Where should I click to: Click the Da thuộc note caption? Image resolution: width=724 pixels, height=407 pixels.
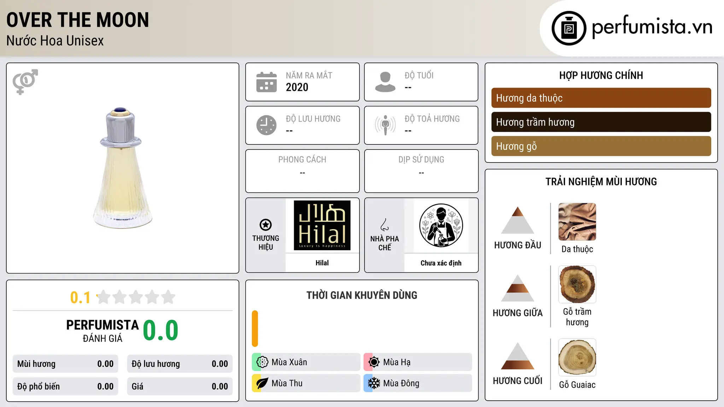(x=577, y=249)
